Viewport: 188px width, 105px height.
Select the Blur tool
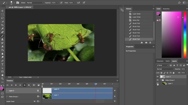click(2, 54)
